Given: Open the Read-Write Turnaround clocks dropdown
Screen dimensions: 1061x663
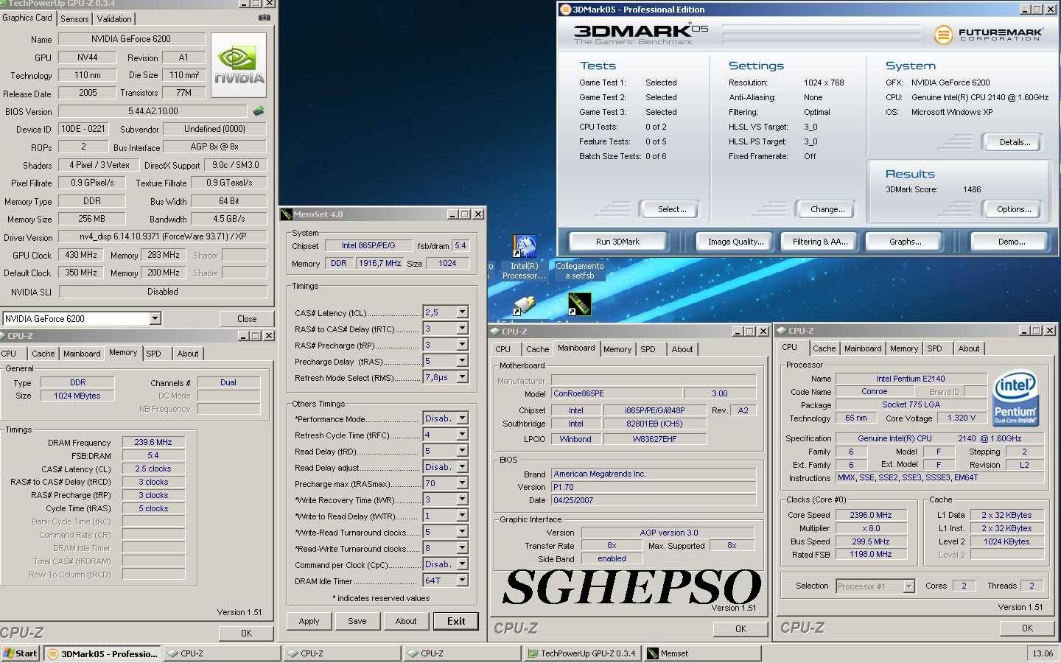Looking at the screenshot, I should (x=462, y=548).
